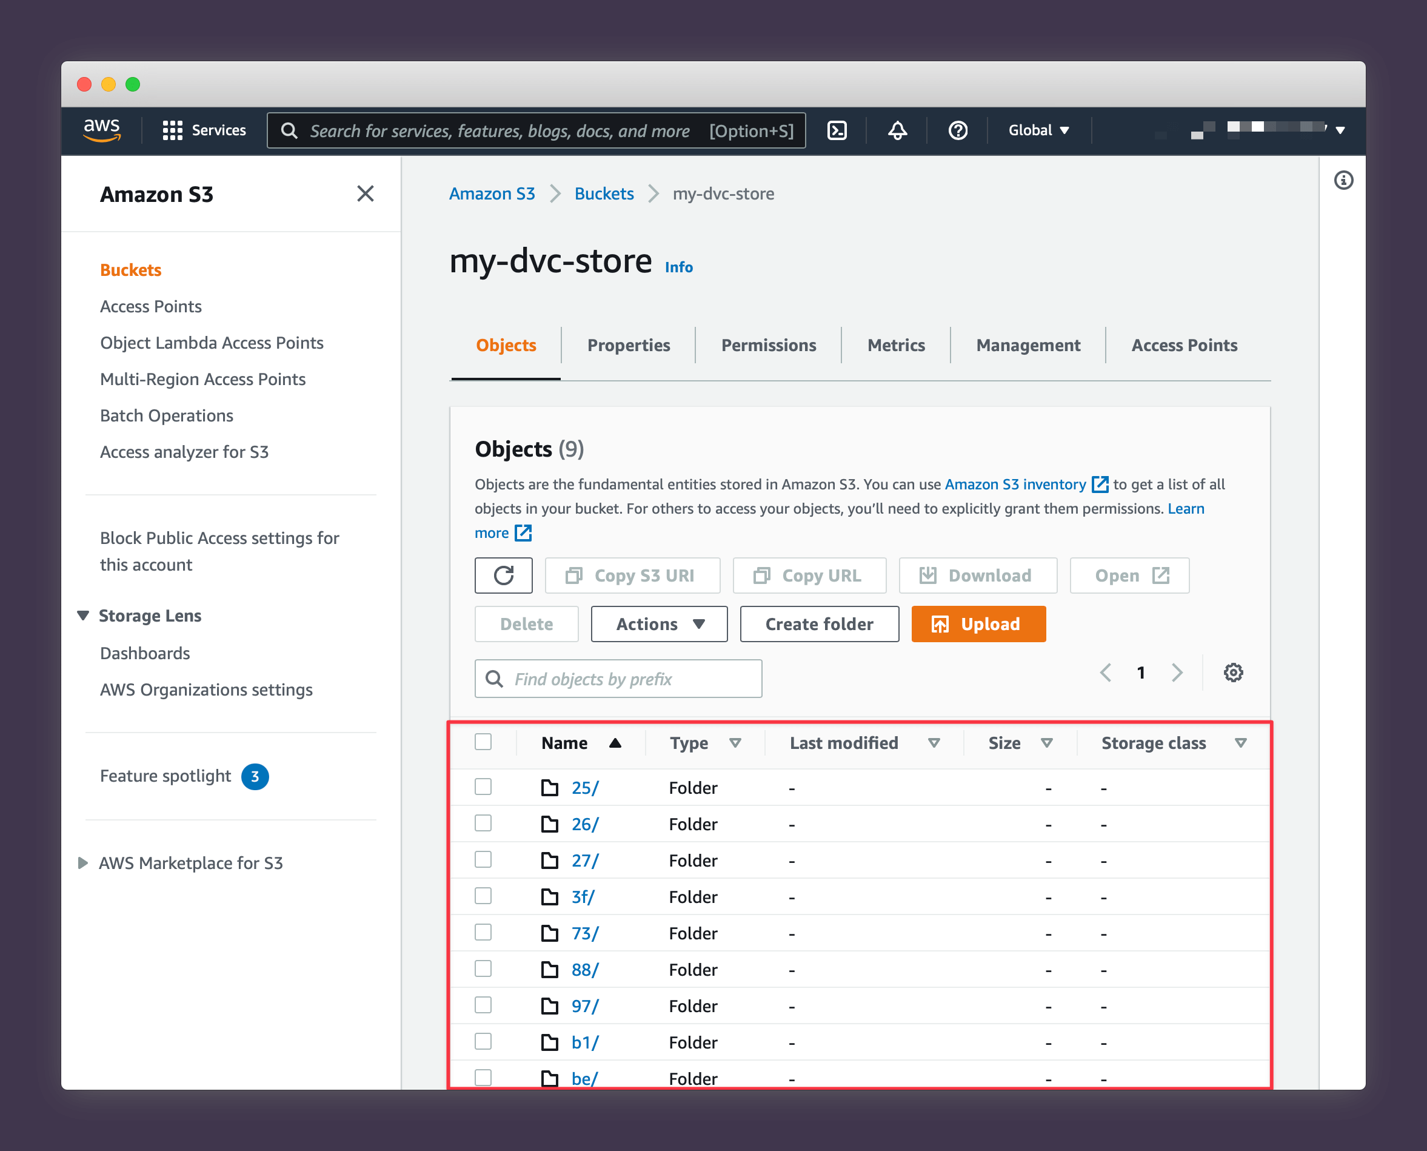Expand AWS Marketplace for S3
1427x1151 pixels.
83,864
